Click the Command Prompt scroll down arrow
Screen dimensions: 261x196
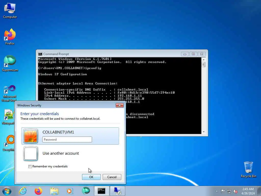[204, 132]
